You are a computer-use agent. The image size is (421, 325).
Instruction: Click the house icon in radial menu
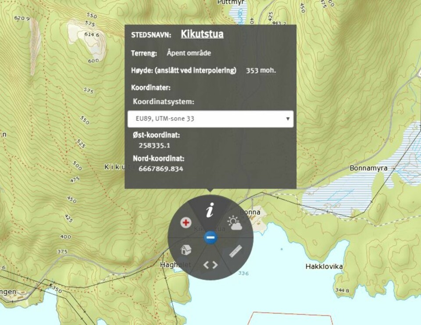tap(186, 250)
